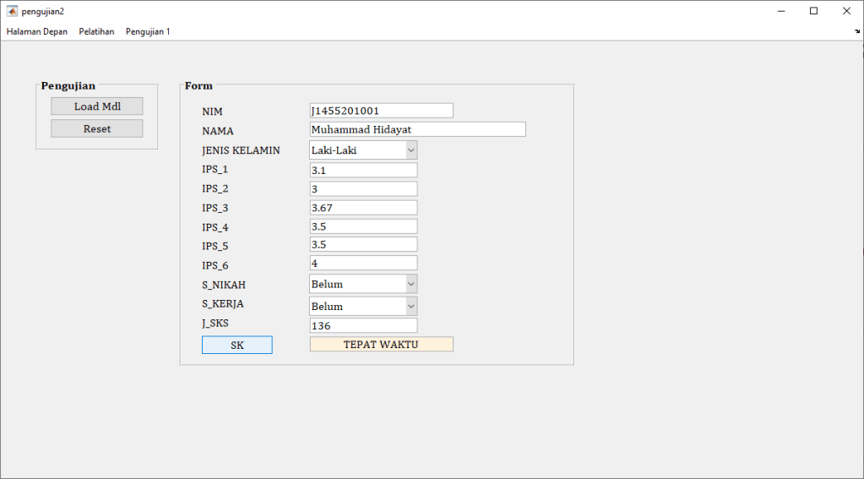The width and height of the screenshot is (864, 479).
Task: Maximize the pengujian2 window
Action: [x=813, y=11]
